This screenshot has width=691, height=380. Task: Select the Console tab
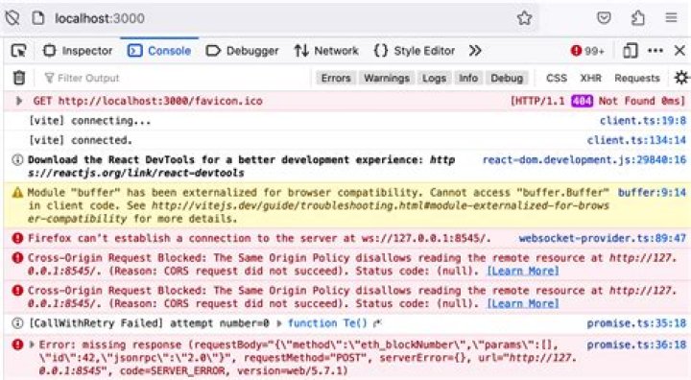pos(159,51)
